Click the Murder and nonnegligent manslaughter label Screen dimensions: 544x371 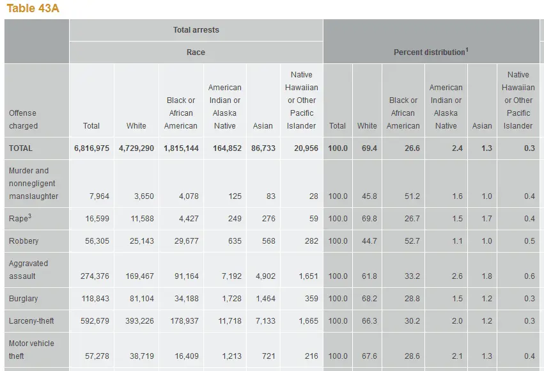pyautogui.click(x=33, y=184)
